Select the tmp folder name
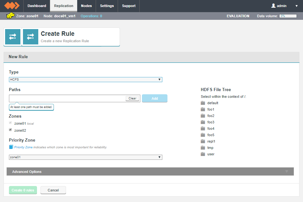 coord(210,148)
